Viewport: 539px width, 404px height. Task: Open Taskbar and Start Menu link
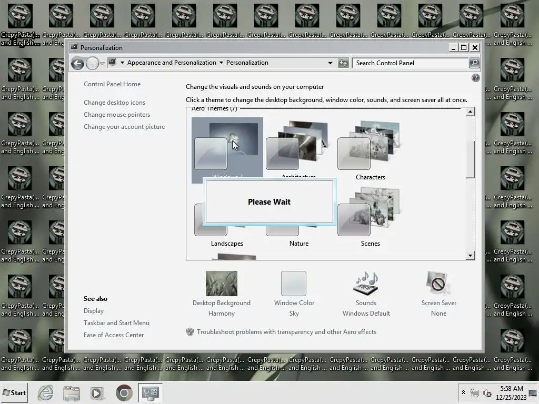(116, 323)
